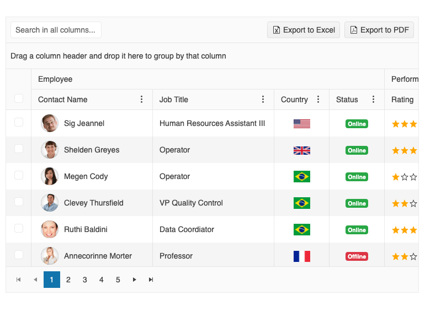
Task: Go to page 5
Action: 118,280
